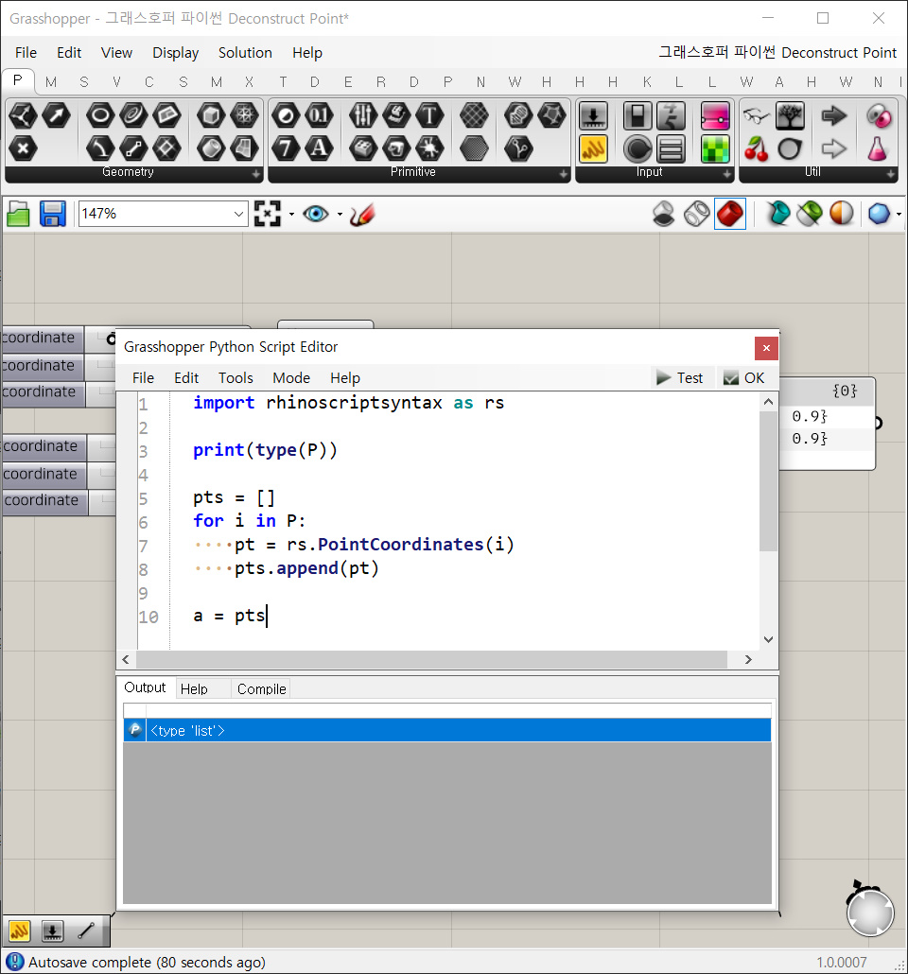Screen dimensions: 908x974
Task: Switch to the Help tab in the output pane
Action: (x=194, y=688)
